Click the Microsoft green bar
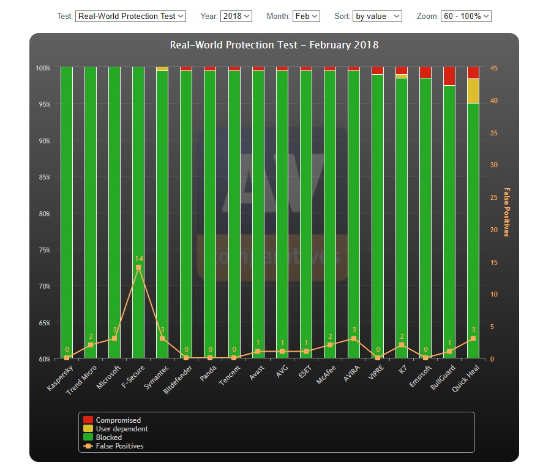 (x=114, y=212)
